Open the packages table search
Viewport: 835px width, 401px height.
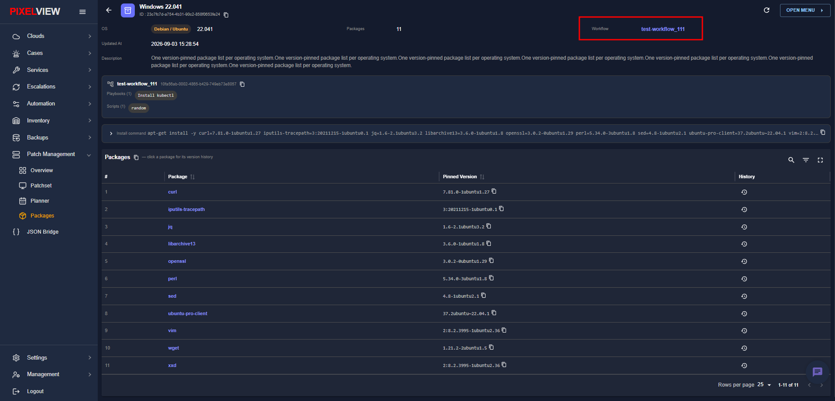[x=791, y=160]
